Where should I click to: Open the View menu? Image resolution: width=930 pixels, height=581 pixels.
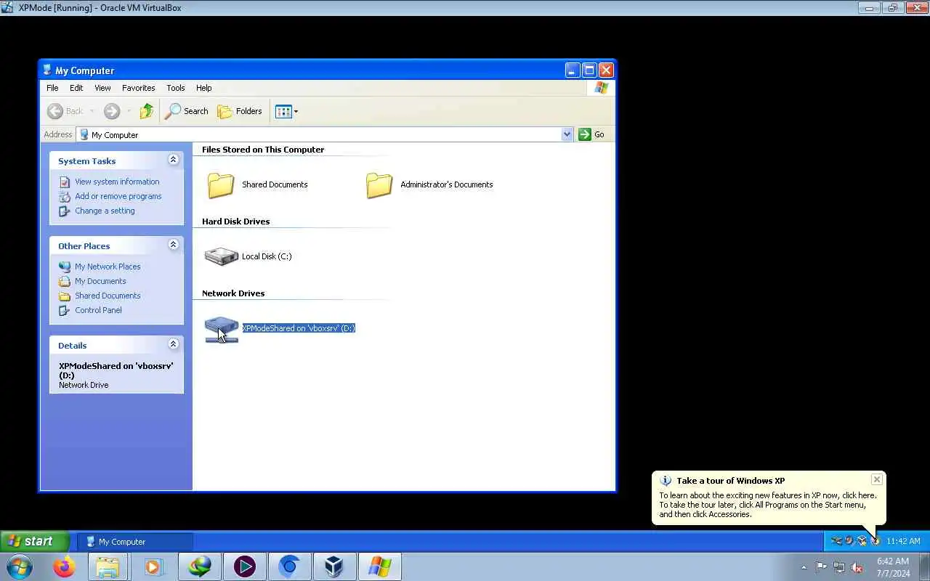click(102, 88)
